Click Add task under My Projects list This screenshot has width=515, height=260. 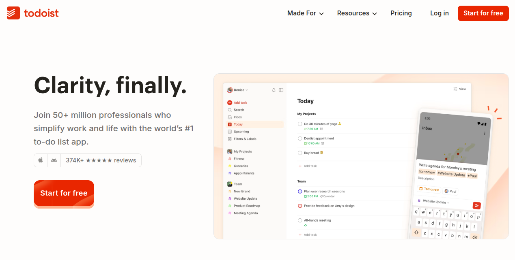click(308, 166)
